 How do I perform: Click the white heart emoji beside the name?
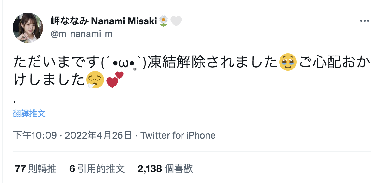[176, 21]
